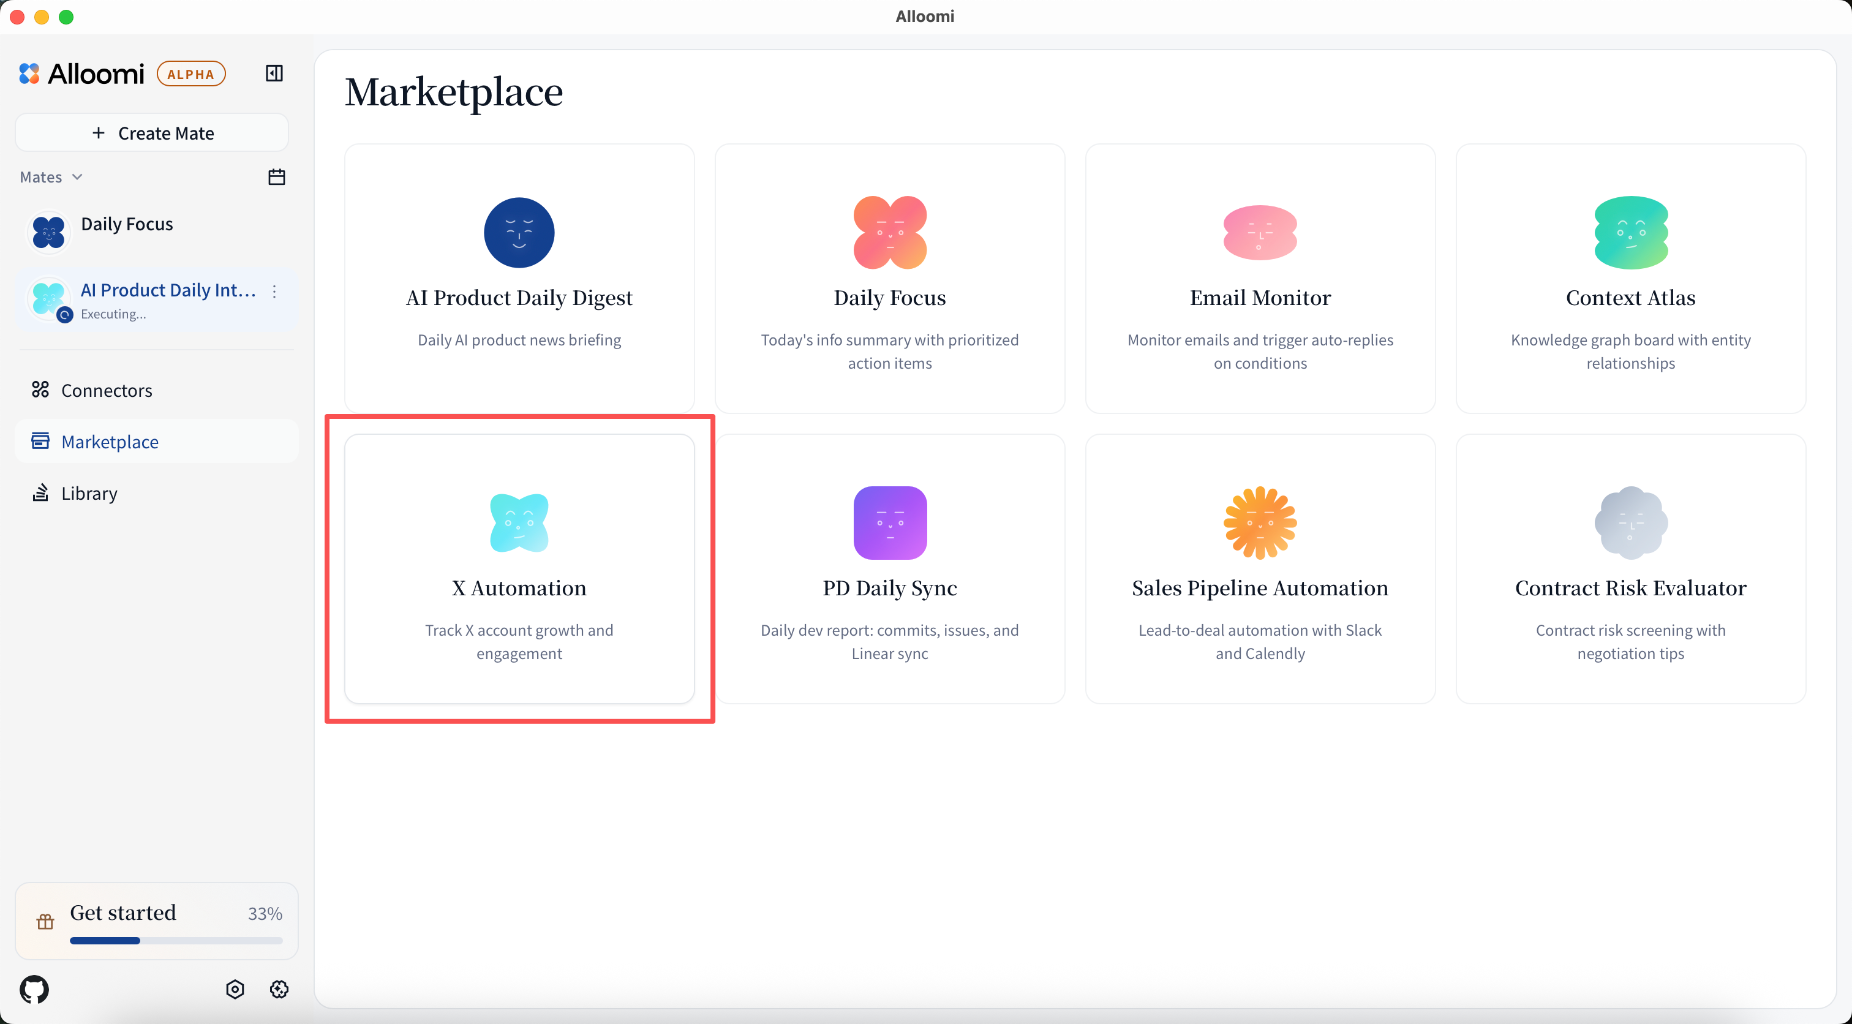This screenshot has height=1024, width=1852.
Task: Open the calendar icon beside Mates
Action: coord(277,177)
